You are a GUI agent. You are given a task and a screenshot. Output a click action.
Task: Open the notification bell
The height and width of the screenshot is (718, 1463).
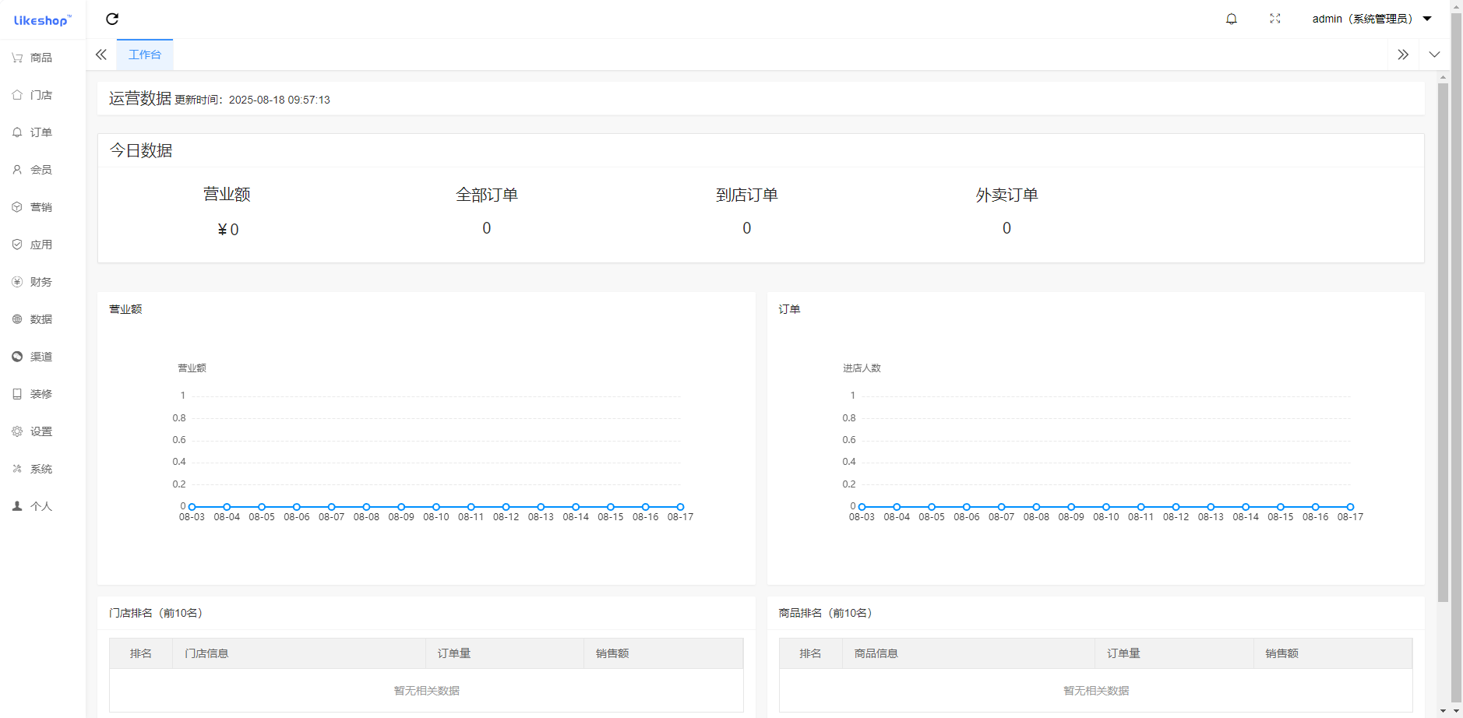1231,19
